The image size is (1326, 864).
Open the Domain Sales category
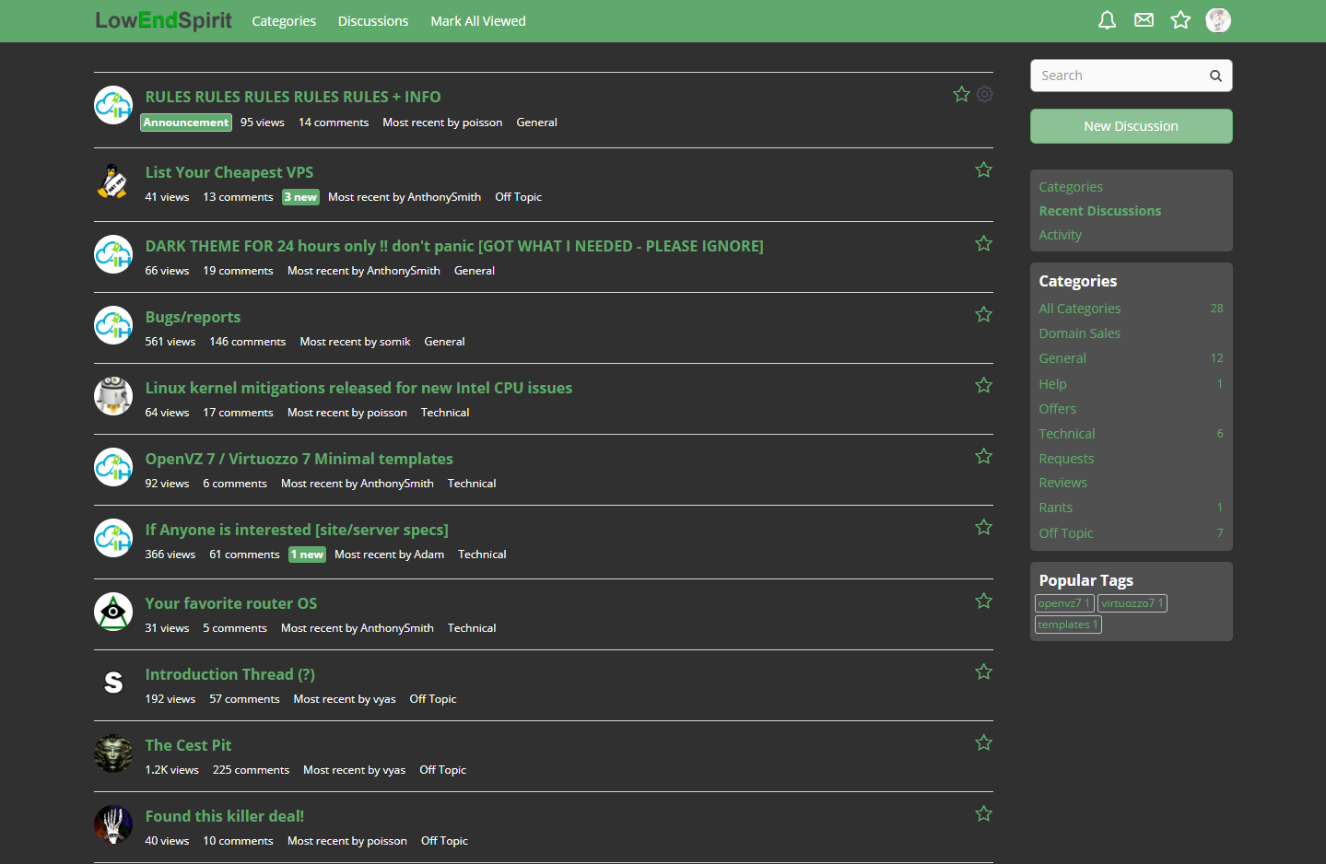click(1079, 333)
